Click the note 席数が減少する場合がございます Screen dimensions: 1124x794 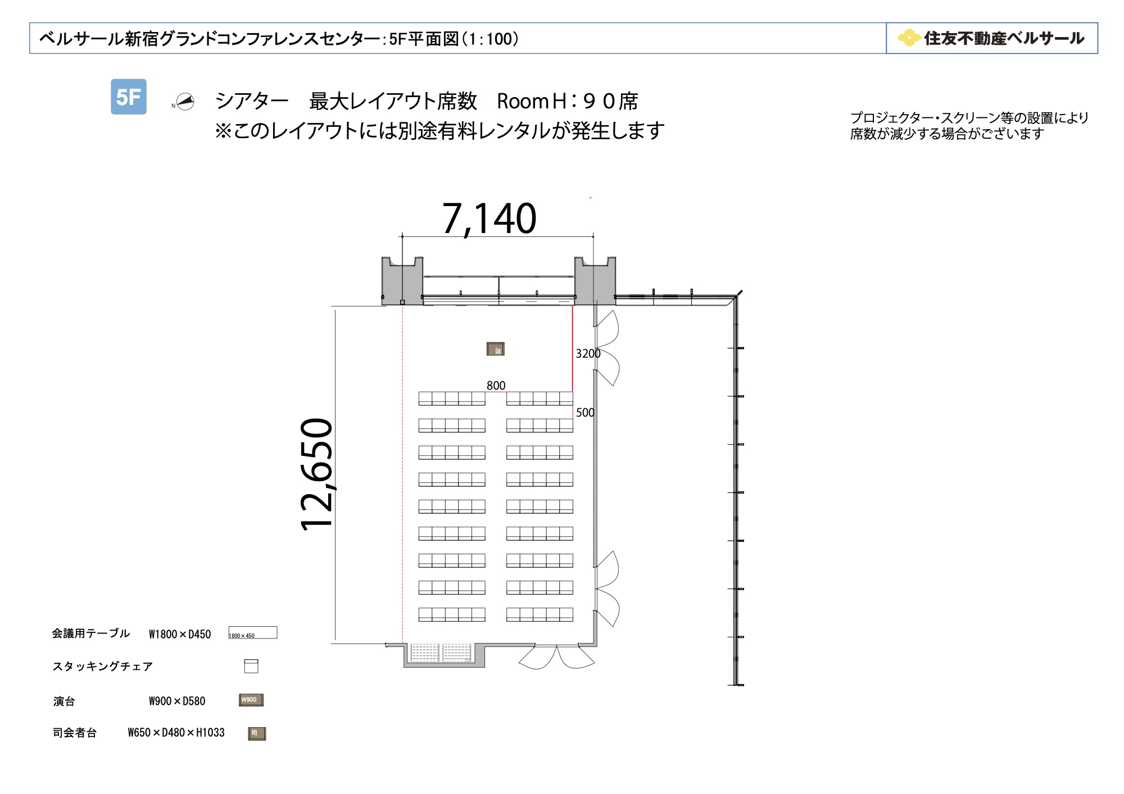pos(947,134)
